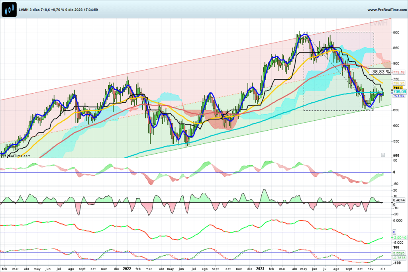Viewport: 408px width, 272px height.
Task: Click the 500 price axis label
Action: 396,155
